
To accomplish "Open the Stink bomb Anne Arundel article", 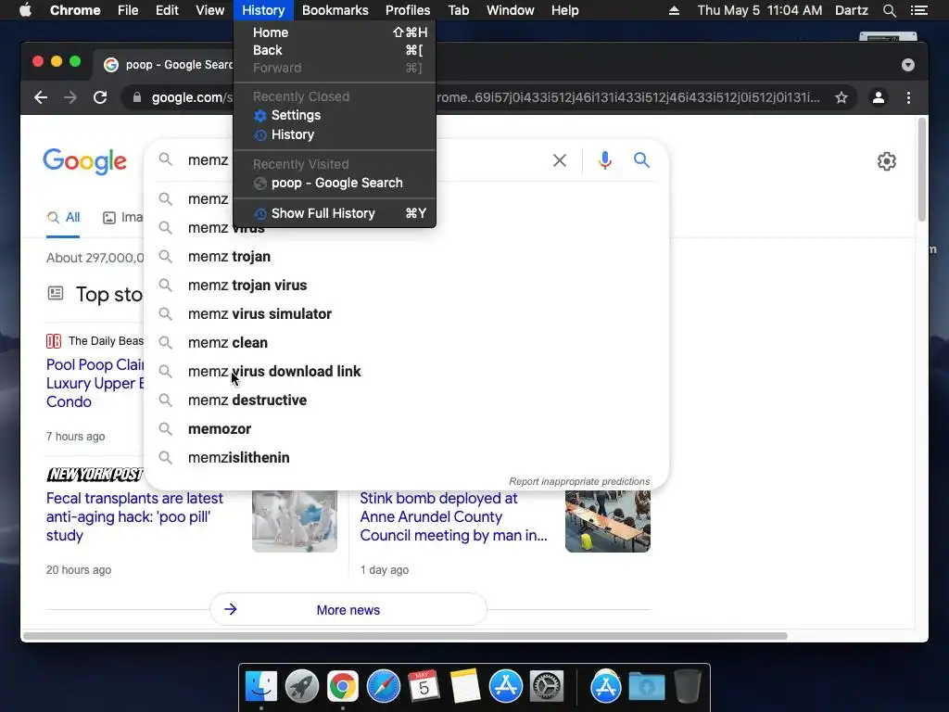I will tap(453, 516).
